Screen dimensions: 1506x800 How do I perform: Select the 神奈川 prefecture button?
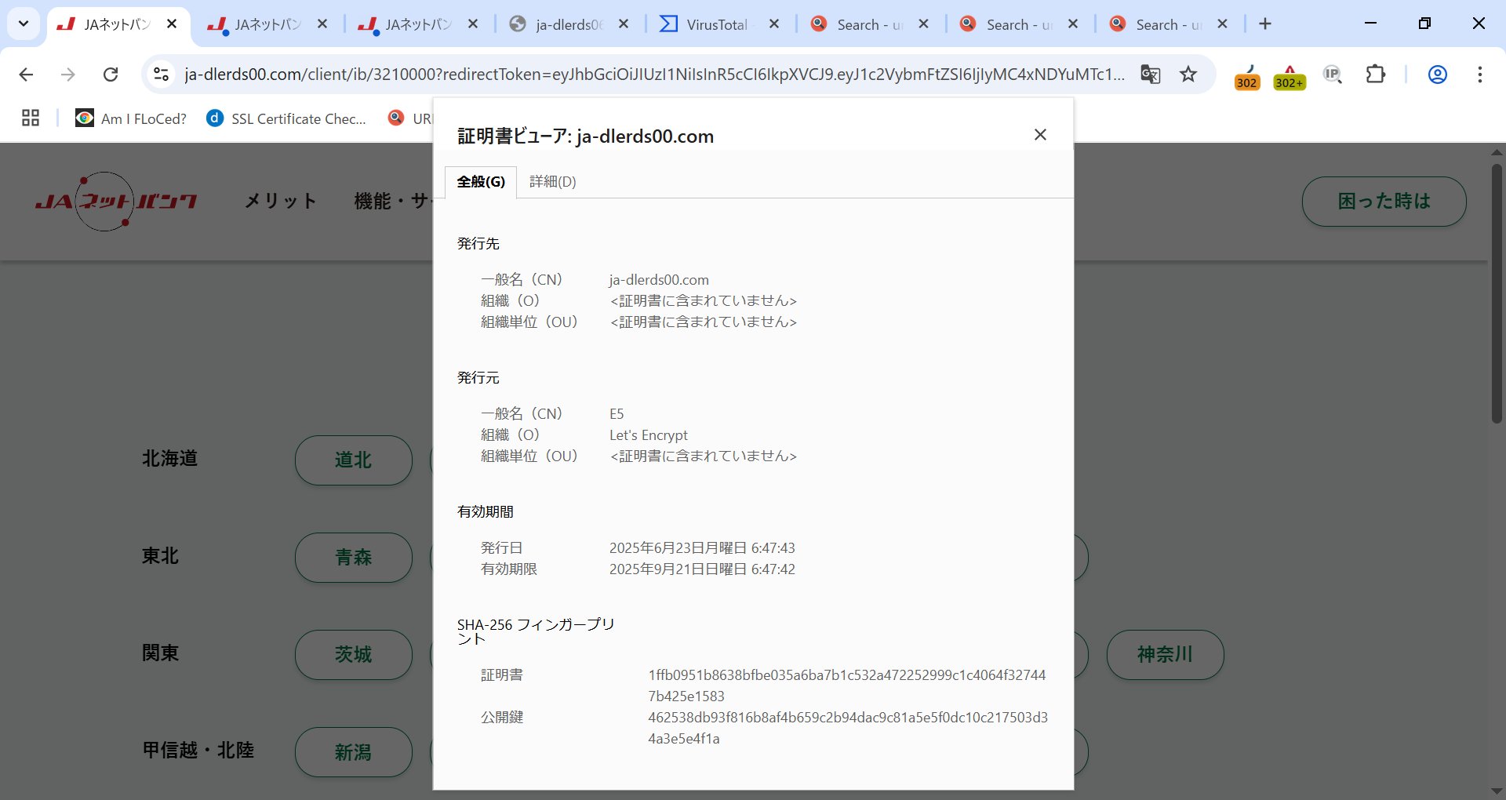click(1165, 655)
